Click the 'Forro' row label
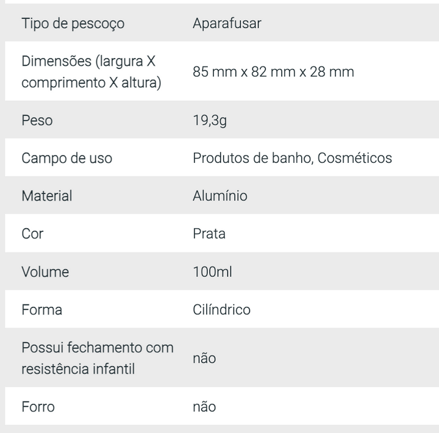439x433 pixels. coord(38,406)
